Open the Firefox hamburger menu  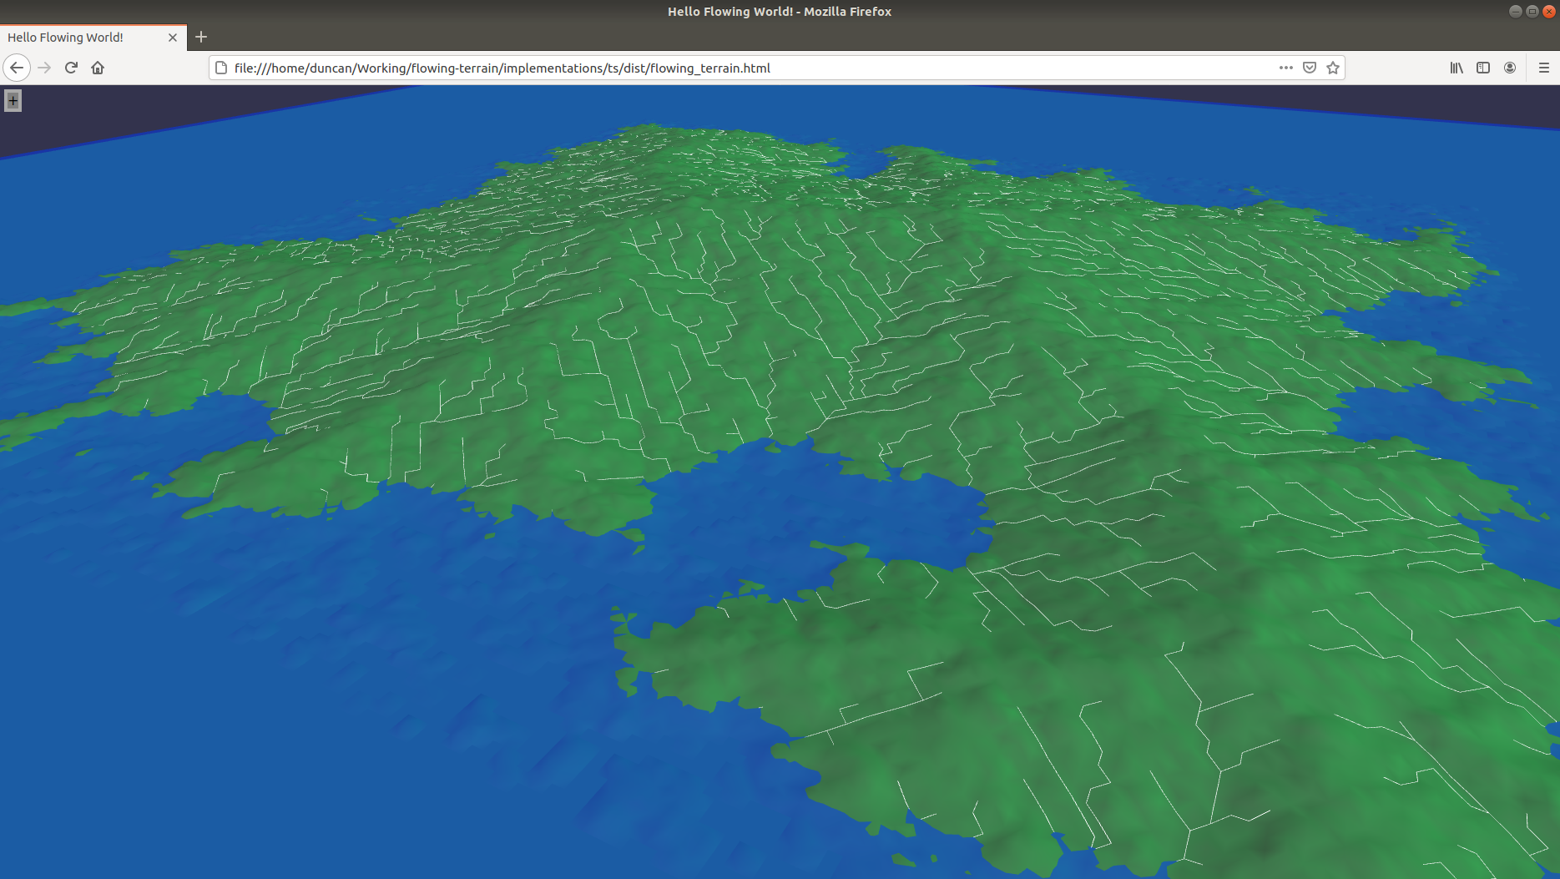click(1543, 68)
